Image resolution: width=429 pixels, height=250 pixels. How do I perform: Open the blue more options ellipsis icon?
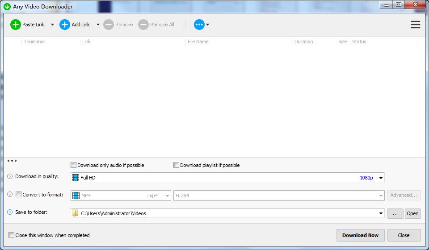[199, 25]
